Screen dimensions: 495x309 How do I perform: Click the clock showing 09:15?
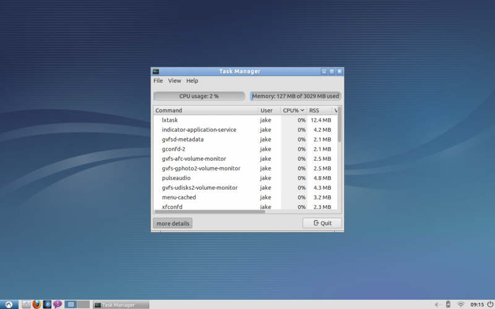[477, 305]
